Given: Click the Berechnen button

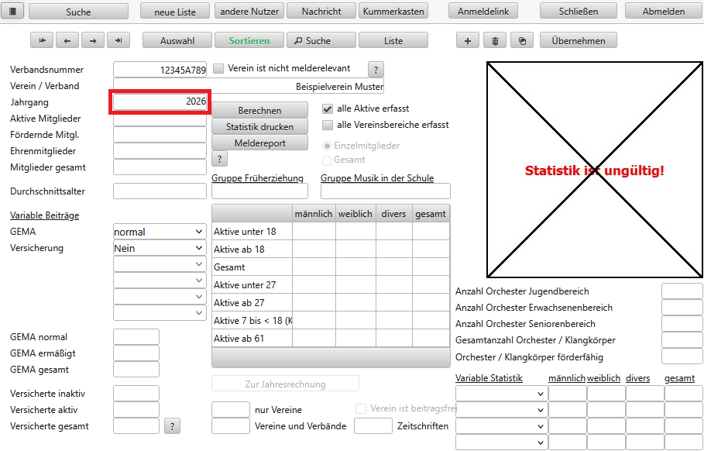Looking at the screenshot, I should tap(259, 111).
